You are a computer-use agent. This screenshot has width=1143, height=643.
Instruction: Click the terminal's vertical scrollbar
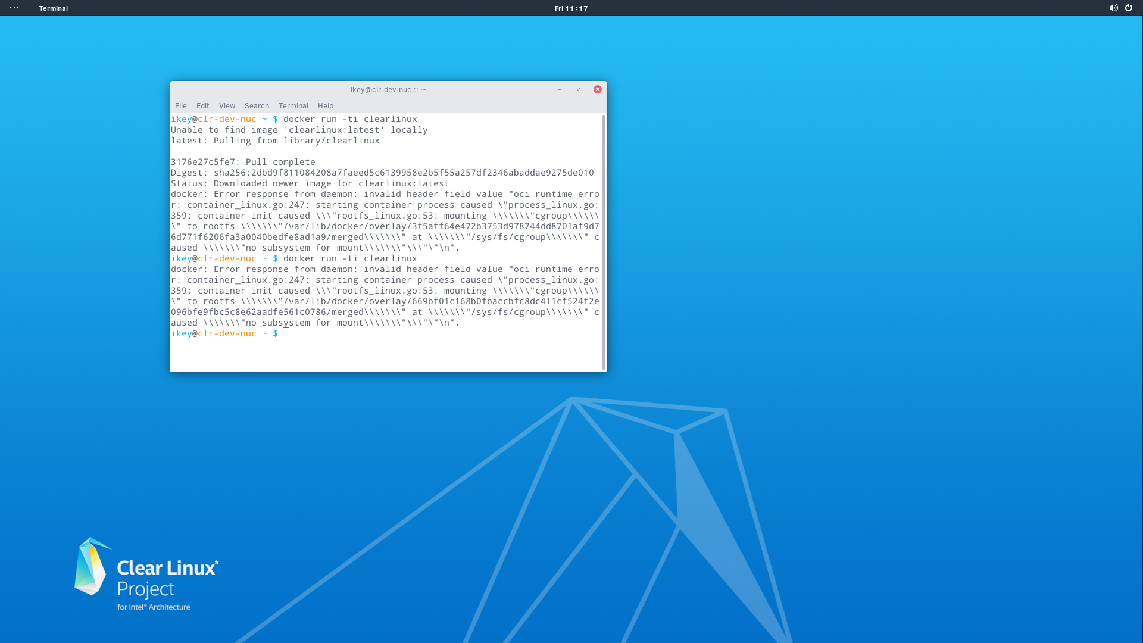pos(604,242)
